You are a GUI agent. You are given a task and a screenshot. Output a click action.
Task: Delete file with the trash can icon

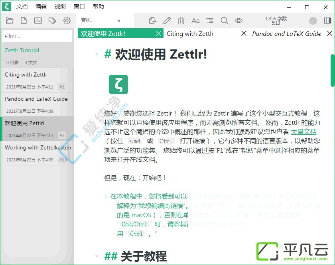click(x=181, y=21)
